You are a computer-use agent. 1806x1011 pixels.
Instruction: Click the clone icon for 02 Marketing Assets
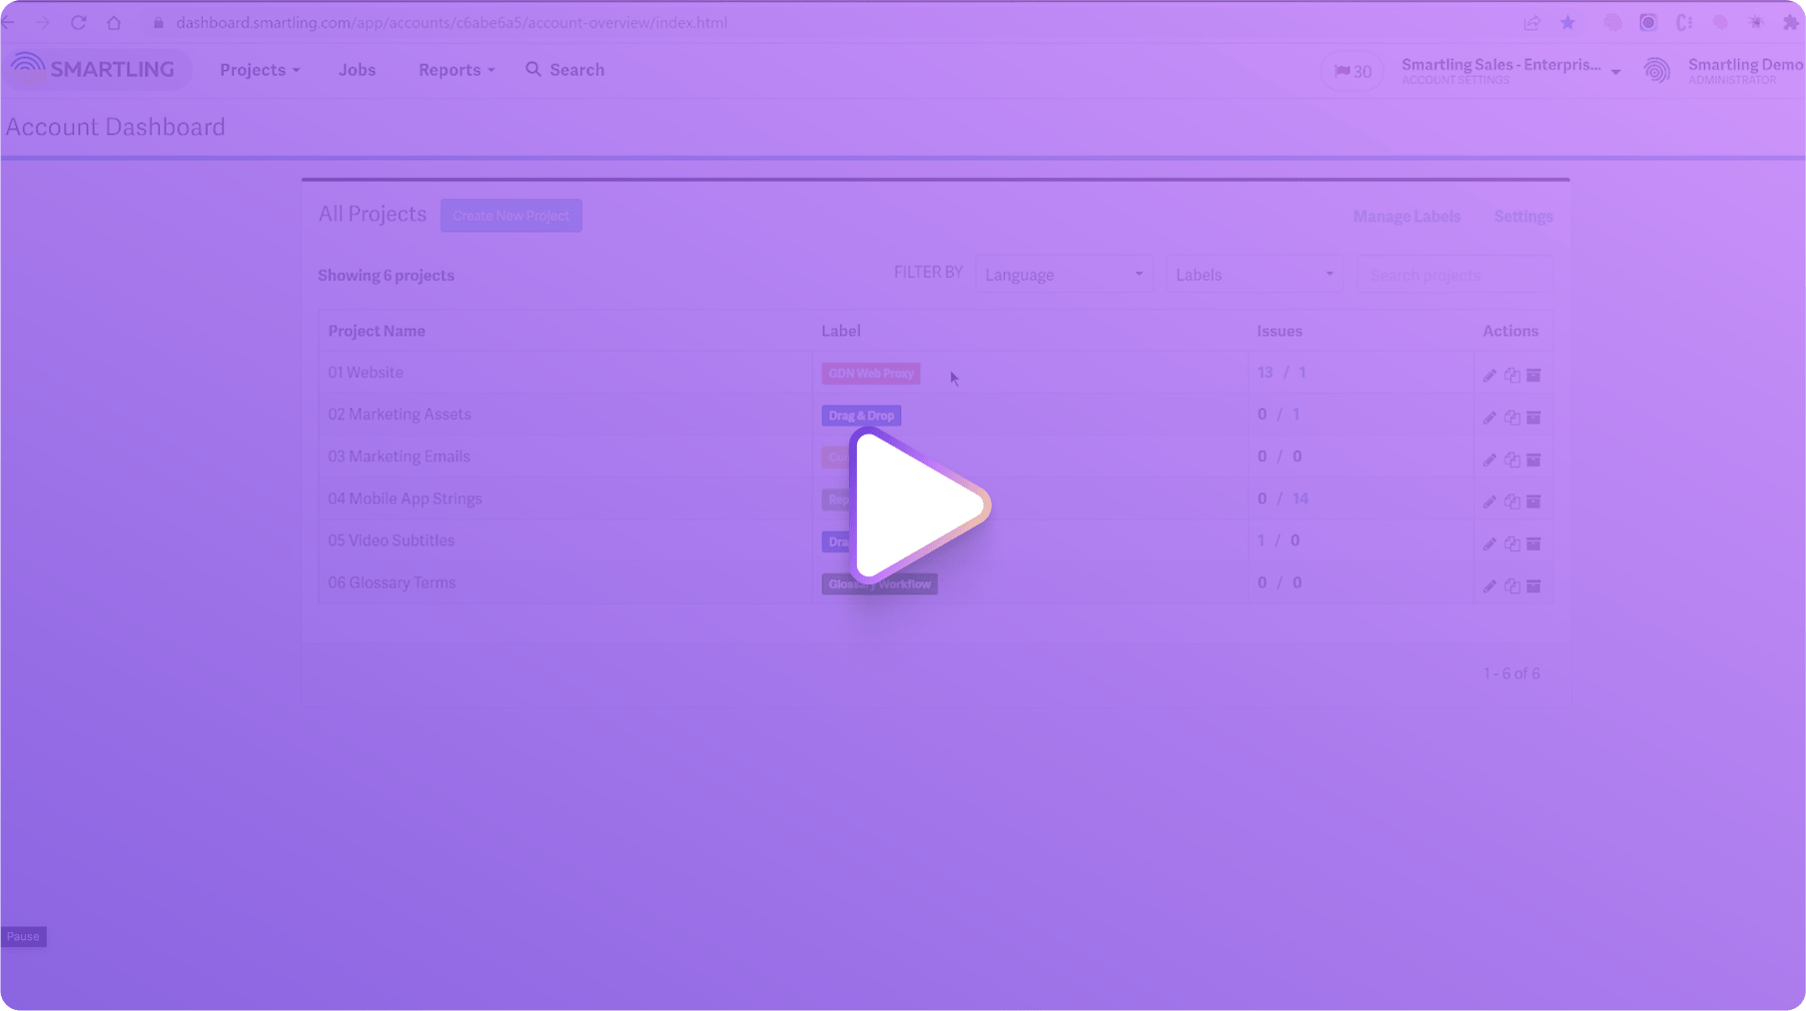point(1511,418)
